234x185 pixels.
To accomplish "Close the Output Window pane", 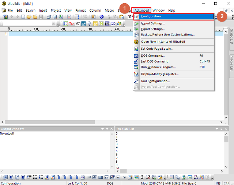I will (112, 129).
